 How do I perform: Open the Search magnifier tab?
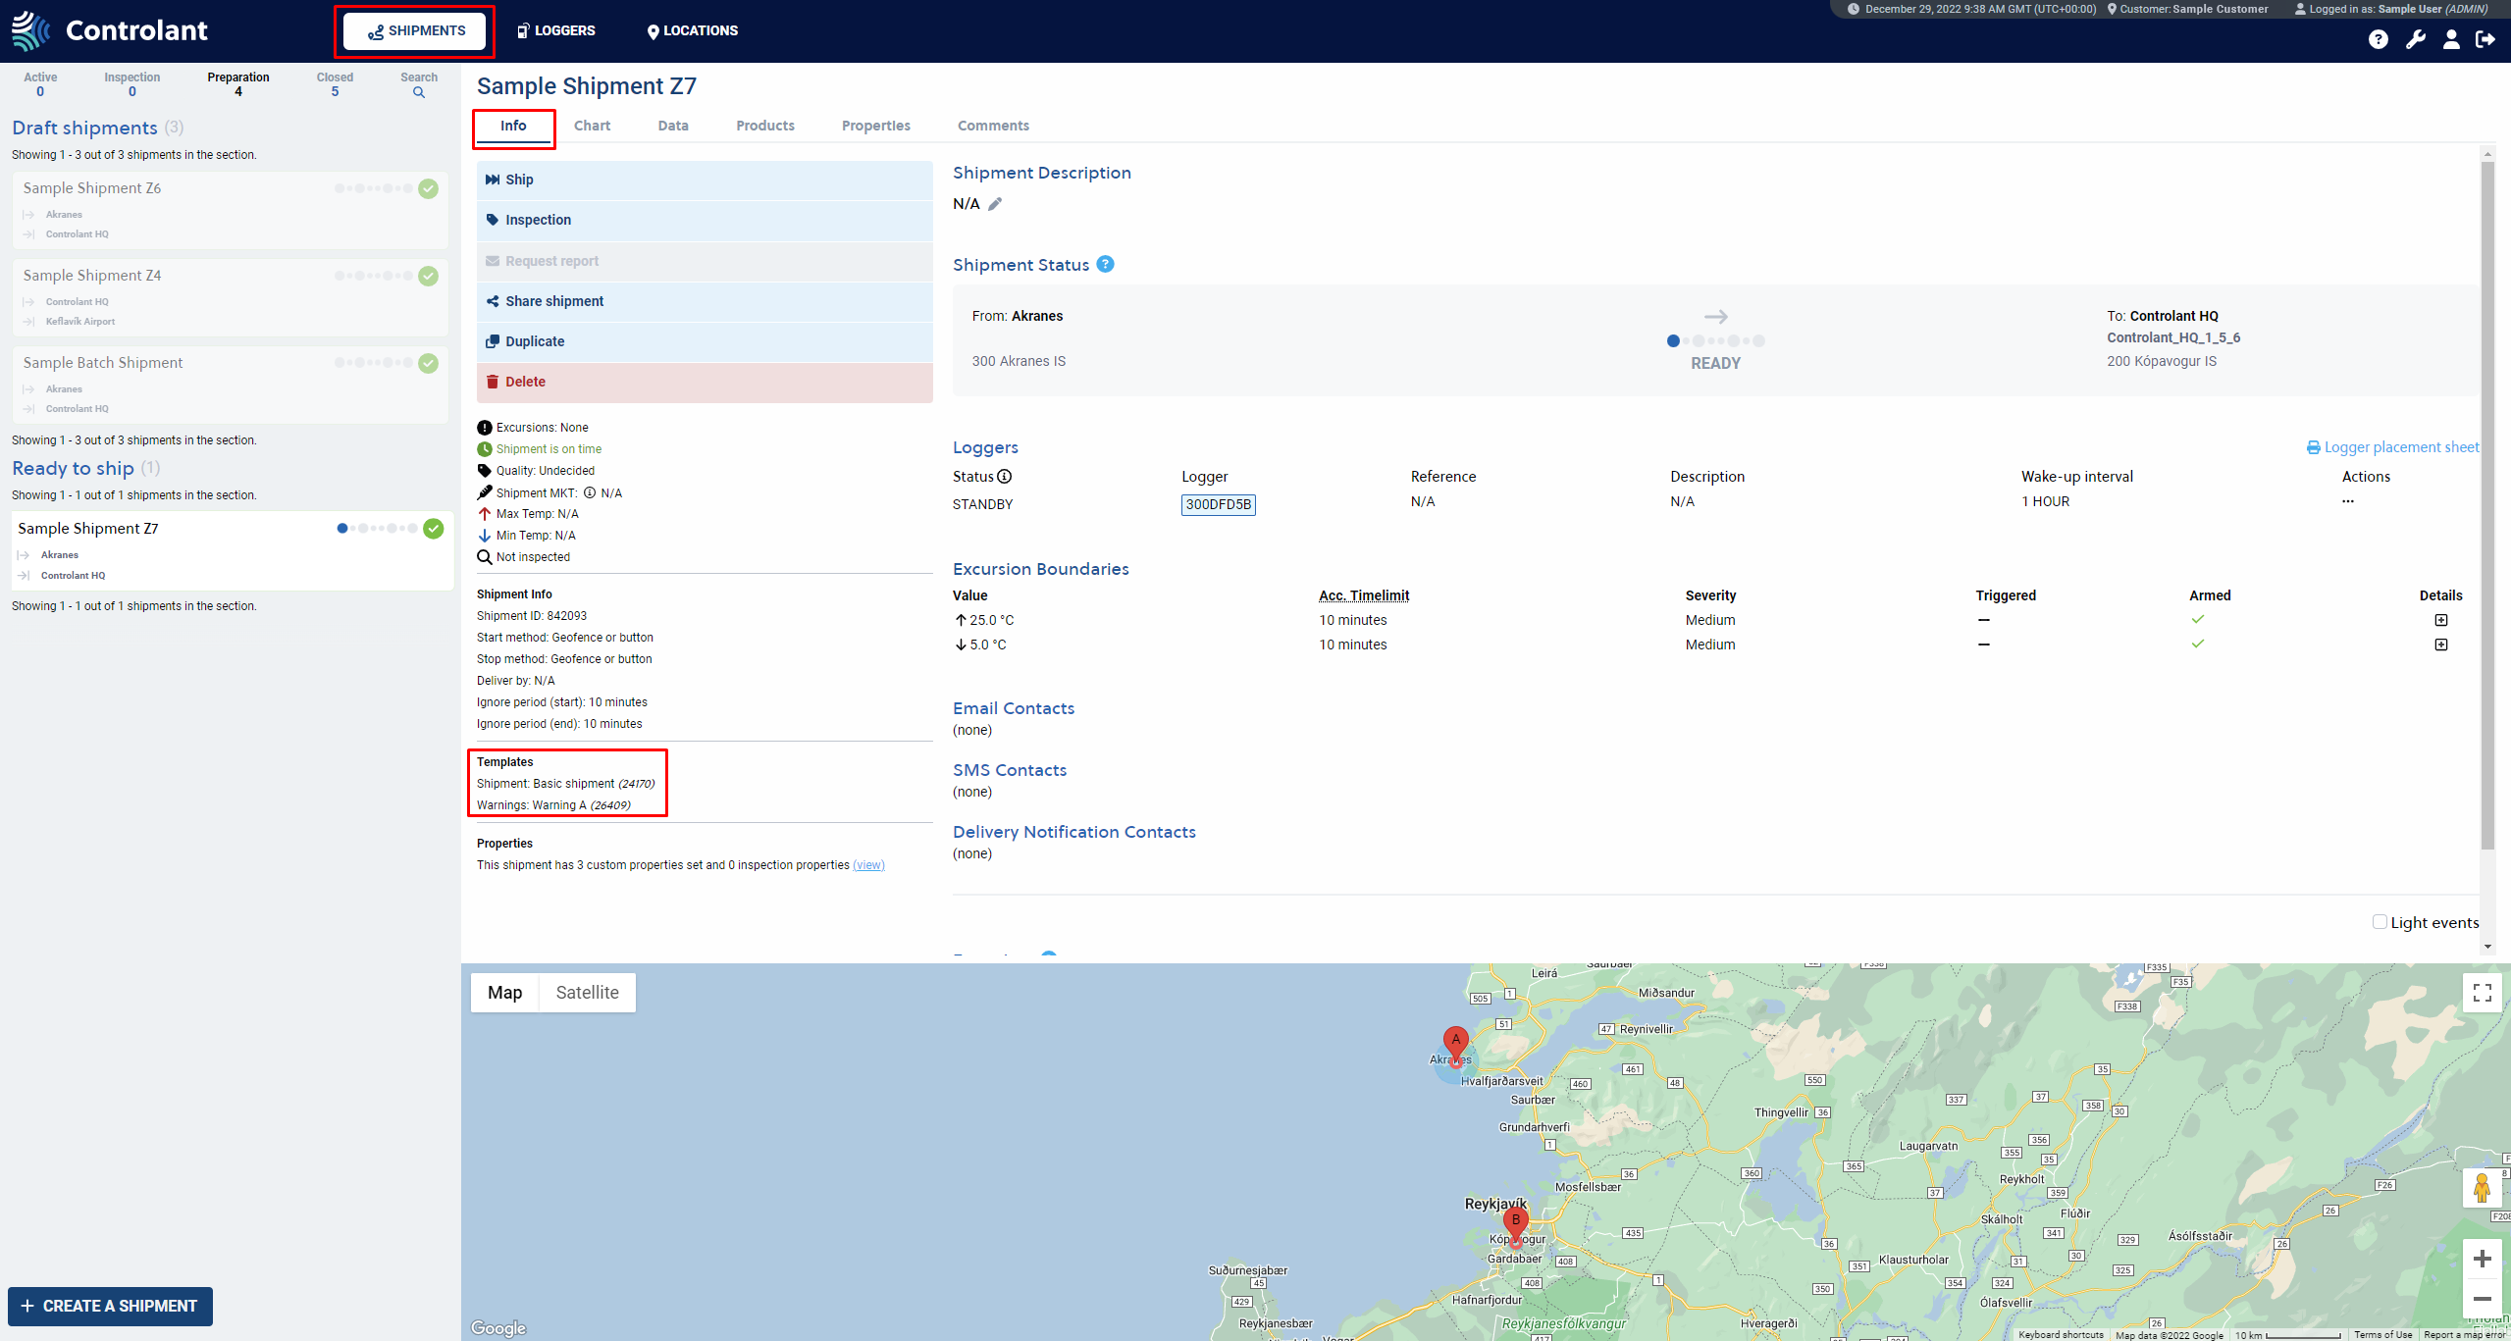(419, 84)
